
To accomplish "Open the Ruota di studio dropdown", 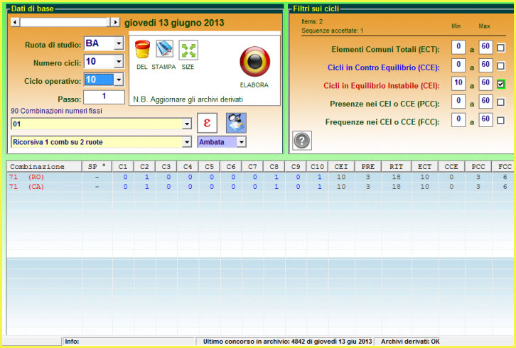I will tap(119, 43).
